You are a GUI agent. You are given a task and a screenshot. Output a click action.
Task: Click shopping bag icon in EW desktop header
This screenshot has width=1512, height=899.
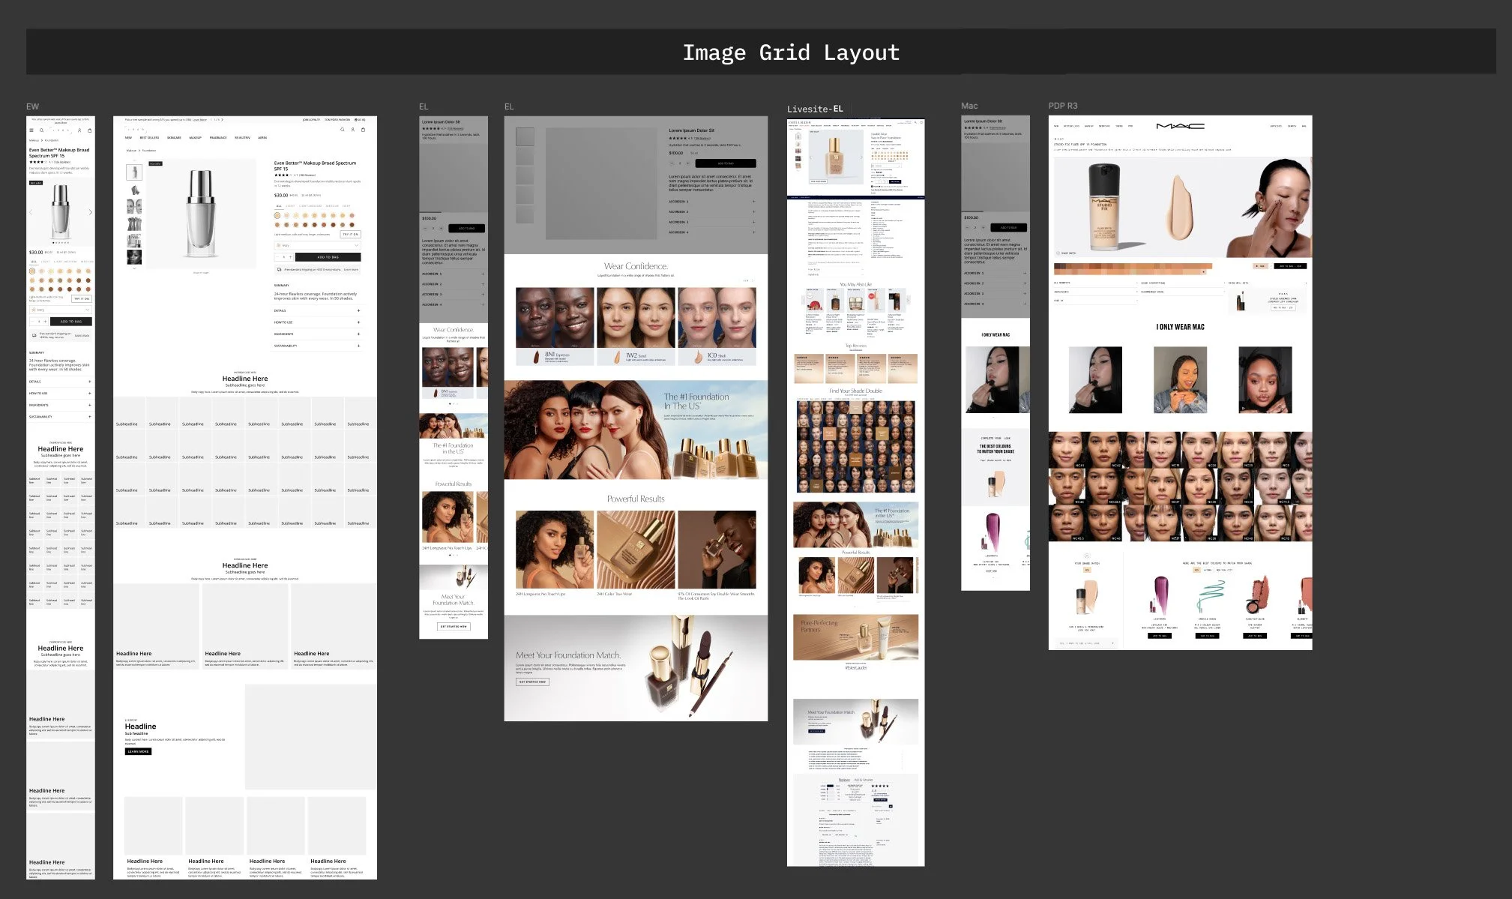[364, 130]
